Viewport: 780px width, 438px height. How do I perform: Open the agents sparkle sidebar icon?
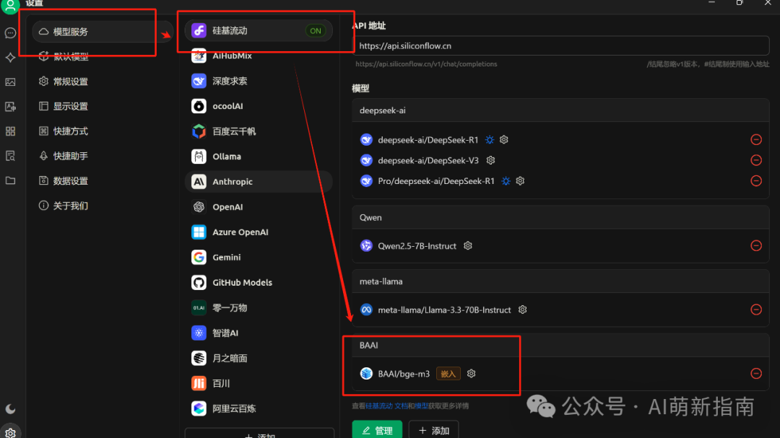(x=10, y=58)
